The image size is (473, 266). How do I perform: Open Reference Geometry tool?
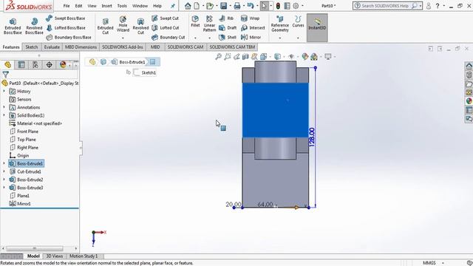(x=280, y=24)
